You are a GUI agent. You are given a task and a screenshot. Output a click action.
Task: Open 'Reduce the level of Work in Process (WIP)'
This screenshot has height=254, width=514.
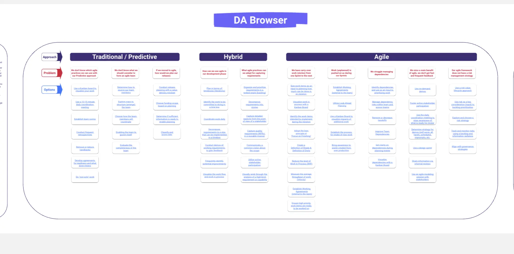pyautogui.click(x=301, y=162)
